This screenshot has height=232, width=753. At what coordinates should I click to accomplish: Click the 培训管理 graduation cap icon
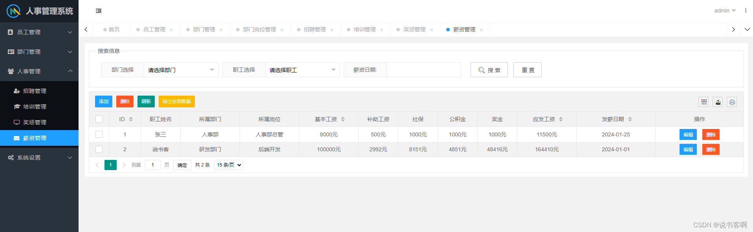pos(16,107)
